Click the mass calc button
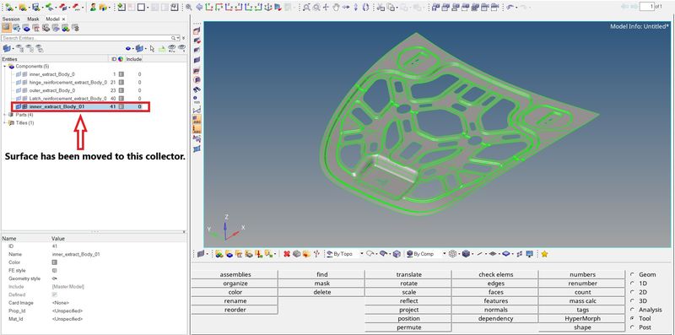This screenshot has height=335, width=675. tap(582, 301)
